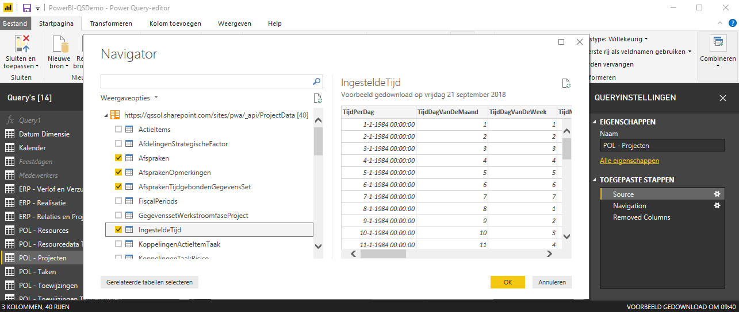Select the Kalender query table icon

[10, 148]
